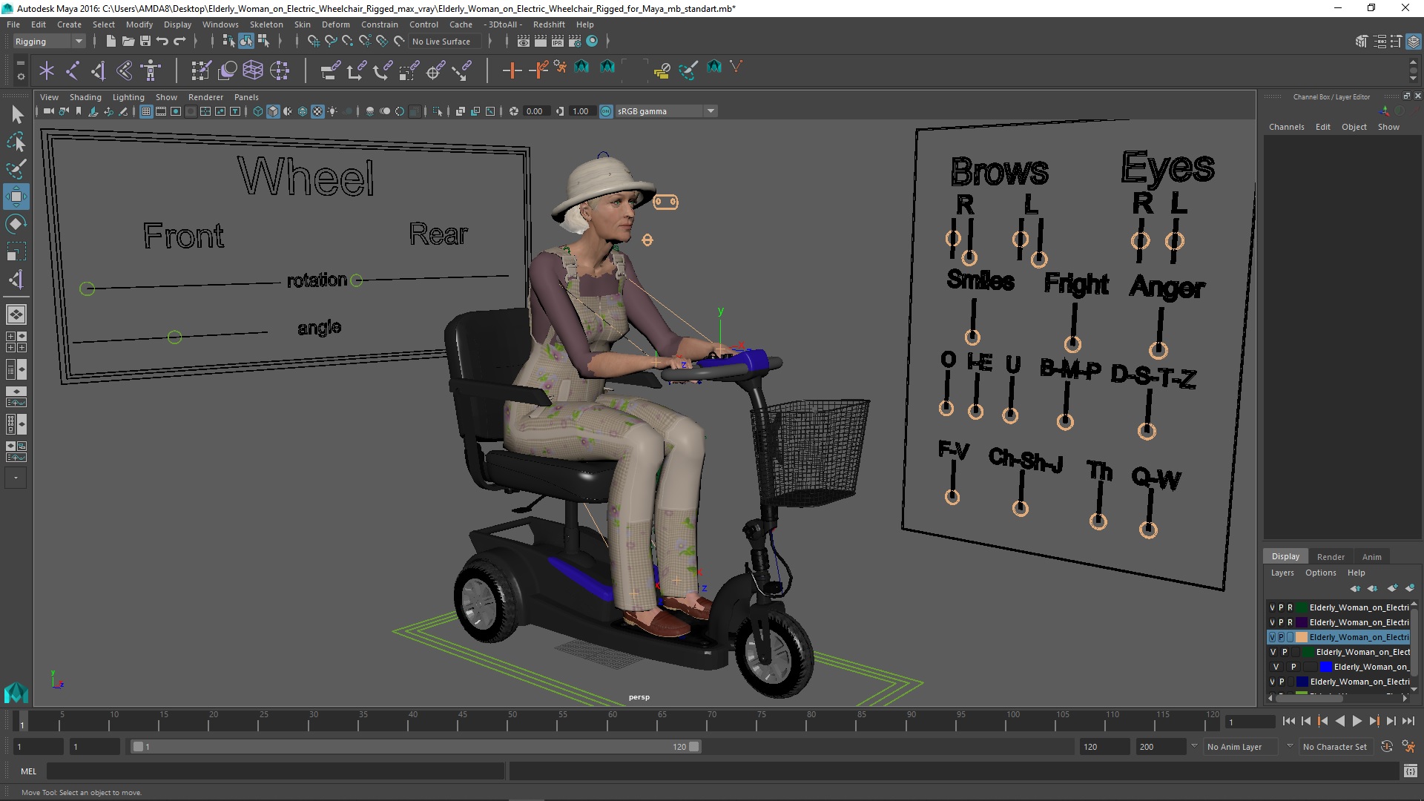This screenshot has height=801, width=1424.
Task: Click the Display tab in panel
Action: (1285, 556)
